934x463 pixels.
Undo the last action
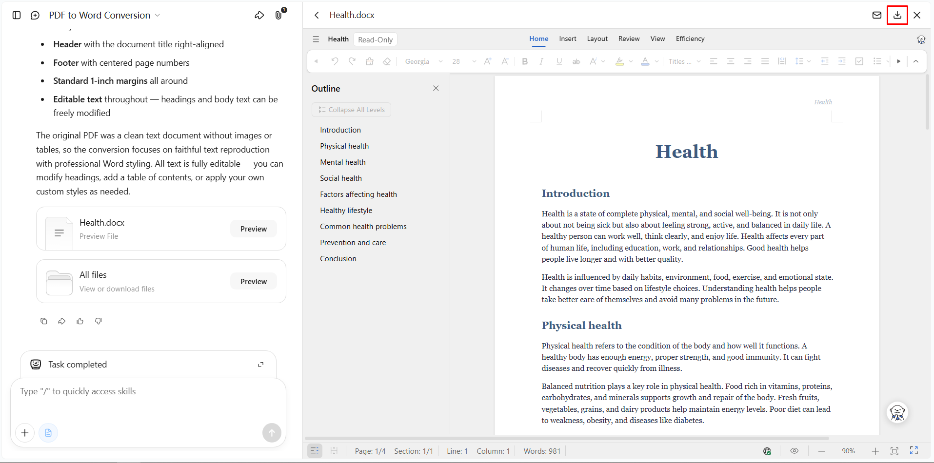coord(335,61)
